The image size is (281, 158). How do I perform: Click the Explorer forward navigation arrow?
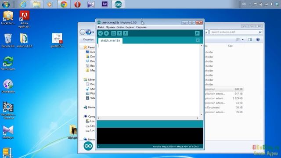[89, 32]
